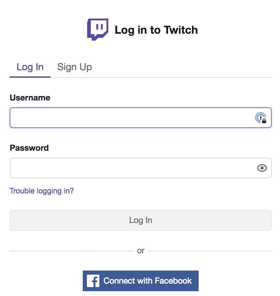Submit with the gray Log In button

(141, 220)
